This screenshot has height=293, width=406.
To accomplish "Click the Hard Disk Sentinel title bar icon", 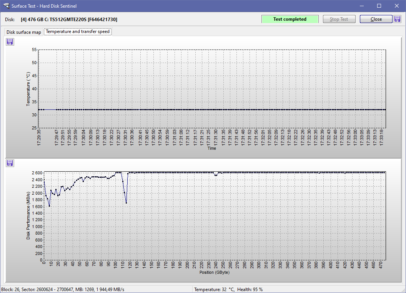I will click(6, 6).
